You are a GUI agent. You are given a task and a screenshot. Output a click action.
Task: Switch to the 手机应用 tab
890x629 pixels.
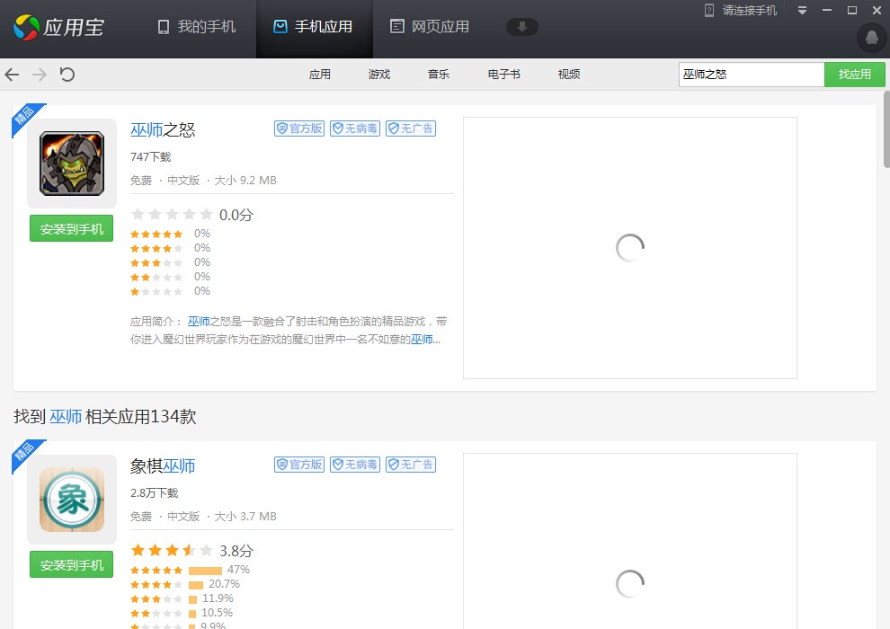[x=314, y=27]
